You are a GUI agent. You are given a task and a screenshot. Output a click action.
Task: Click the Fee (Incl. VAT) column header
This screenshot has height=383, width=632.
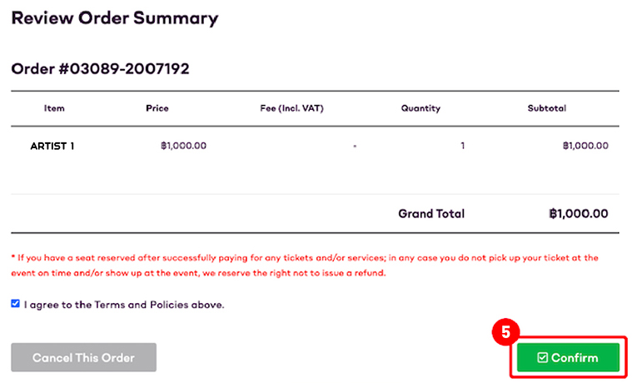(291, 108)
